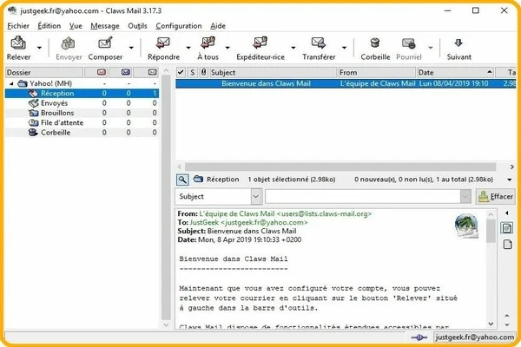Expand the Expéditeur·rice dropdown arrow

(x=293, y=49)
